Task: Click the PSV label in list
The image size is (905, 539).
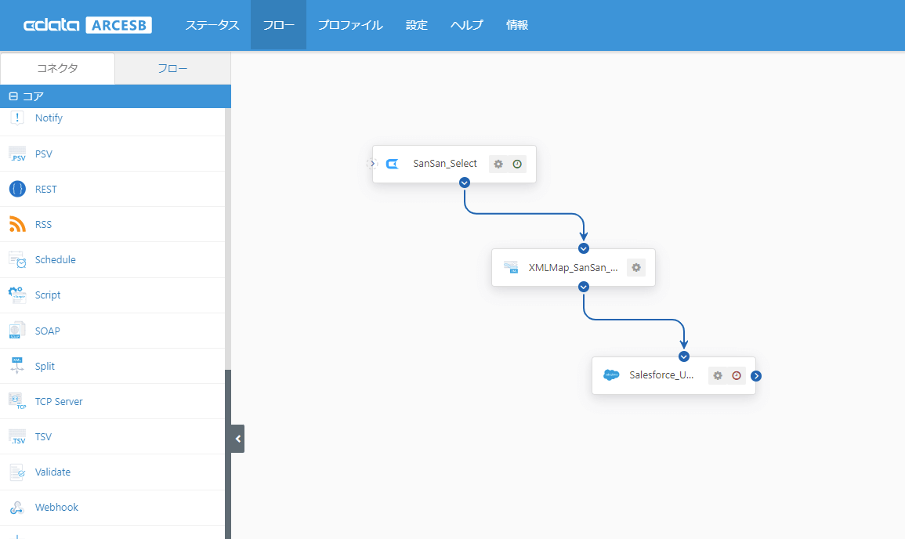Action: click(x=43, y=154)
